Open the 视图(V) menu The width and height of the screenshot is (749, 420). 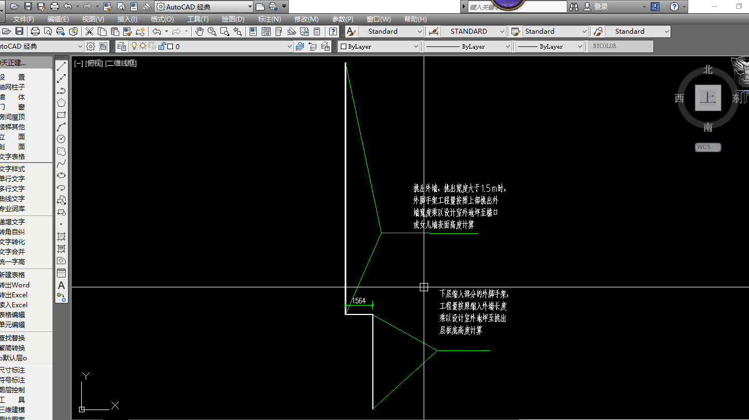point(93,19)
